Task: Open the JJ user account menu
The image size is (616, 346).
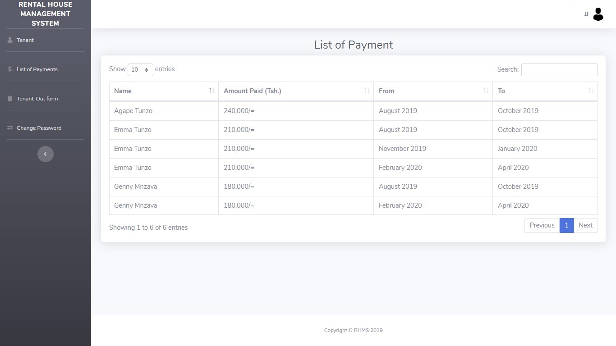Action: click(586, 14)
